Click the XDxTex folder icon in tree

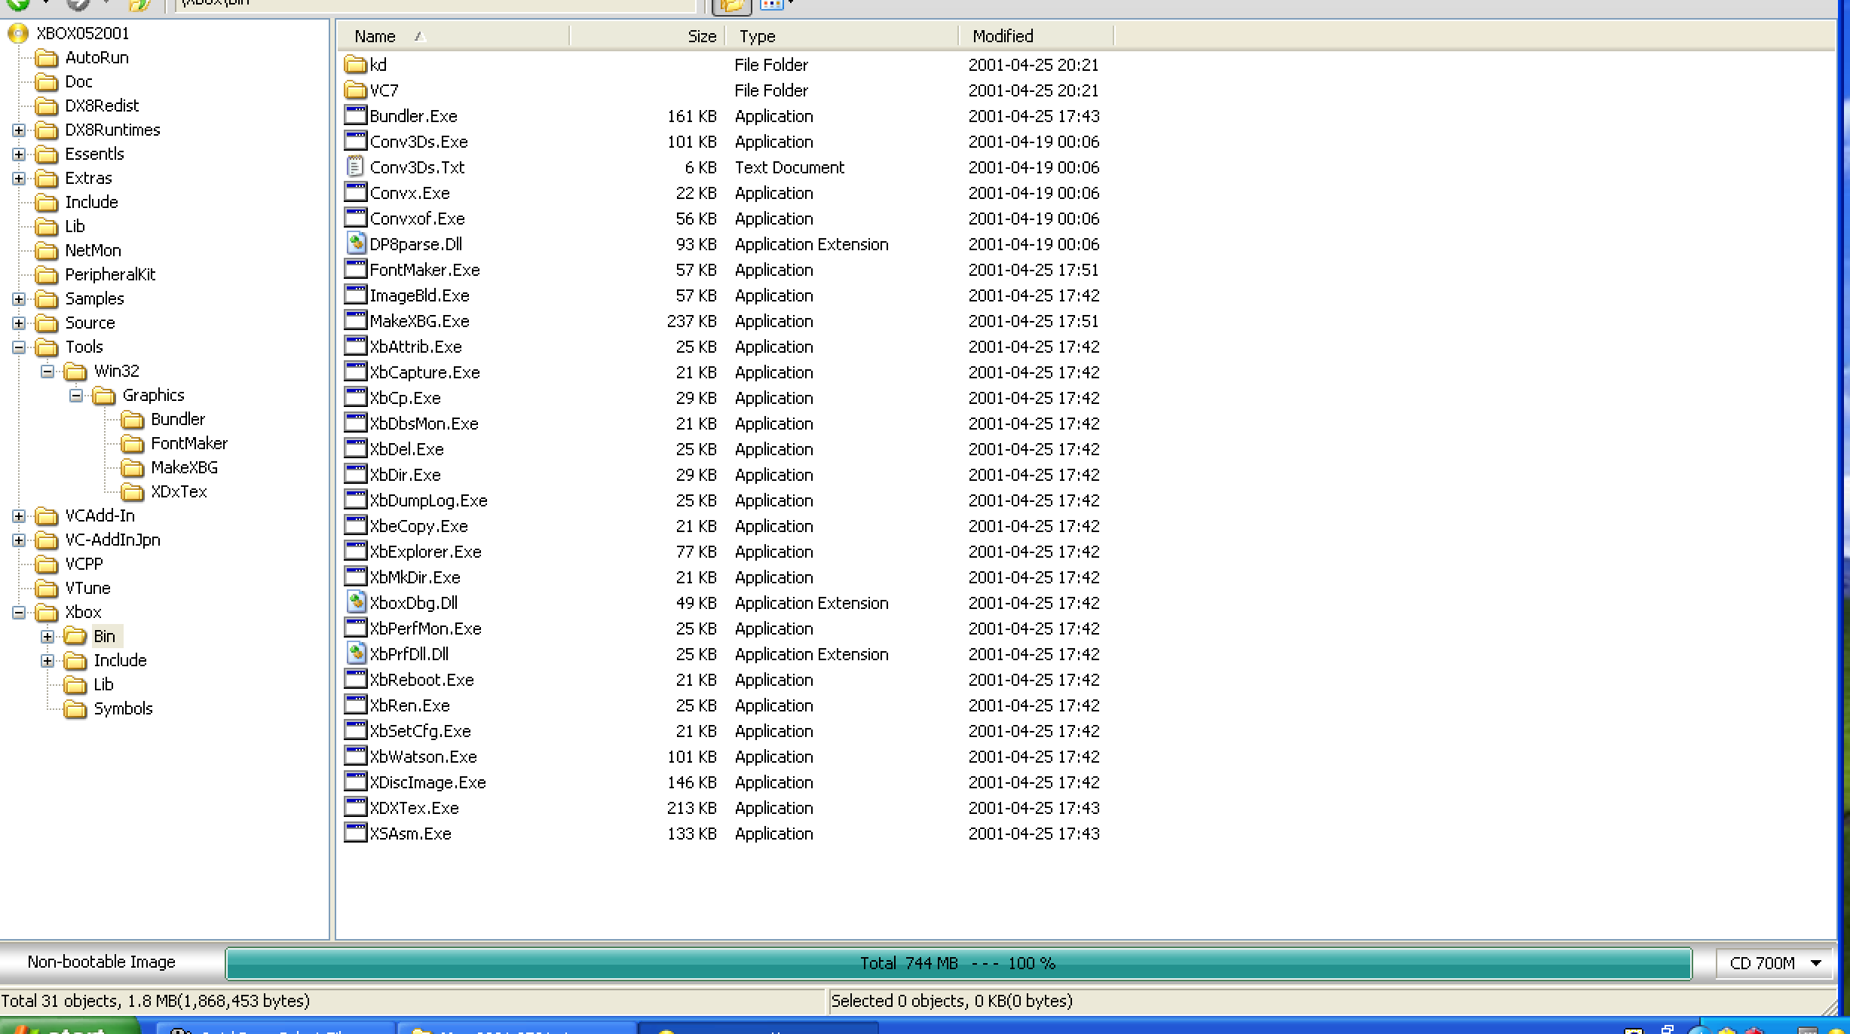[x=133, y=492]
